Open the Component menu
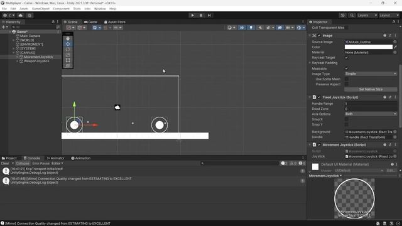 coord(62,9)
